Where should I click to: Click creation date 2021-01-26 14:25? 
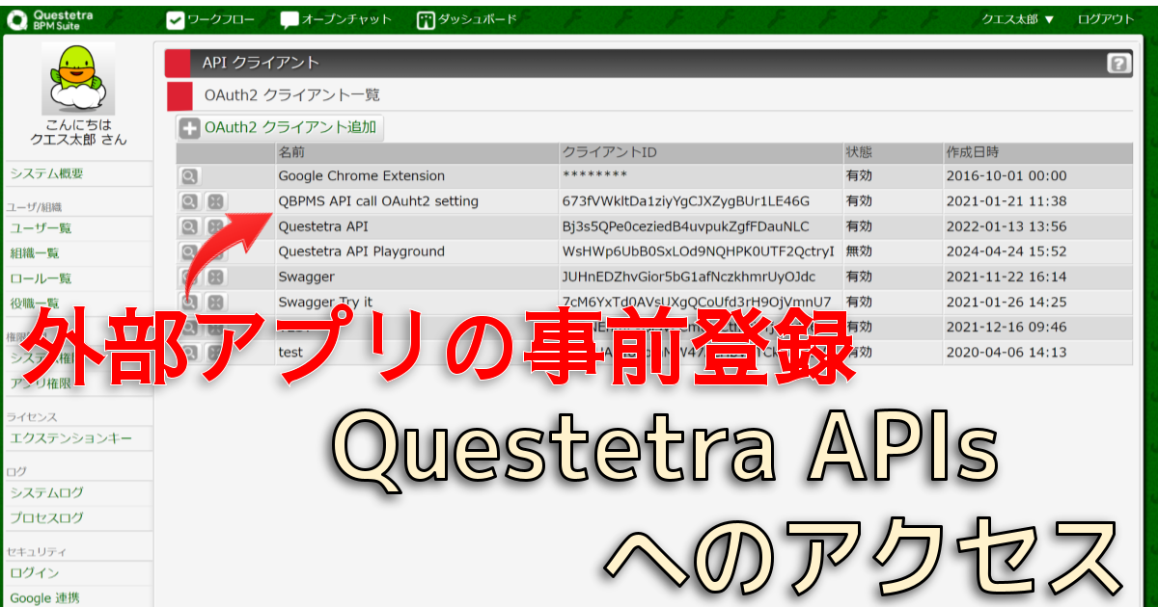pyautogui.click(x=1006, y=302)
